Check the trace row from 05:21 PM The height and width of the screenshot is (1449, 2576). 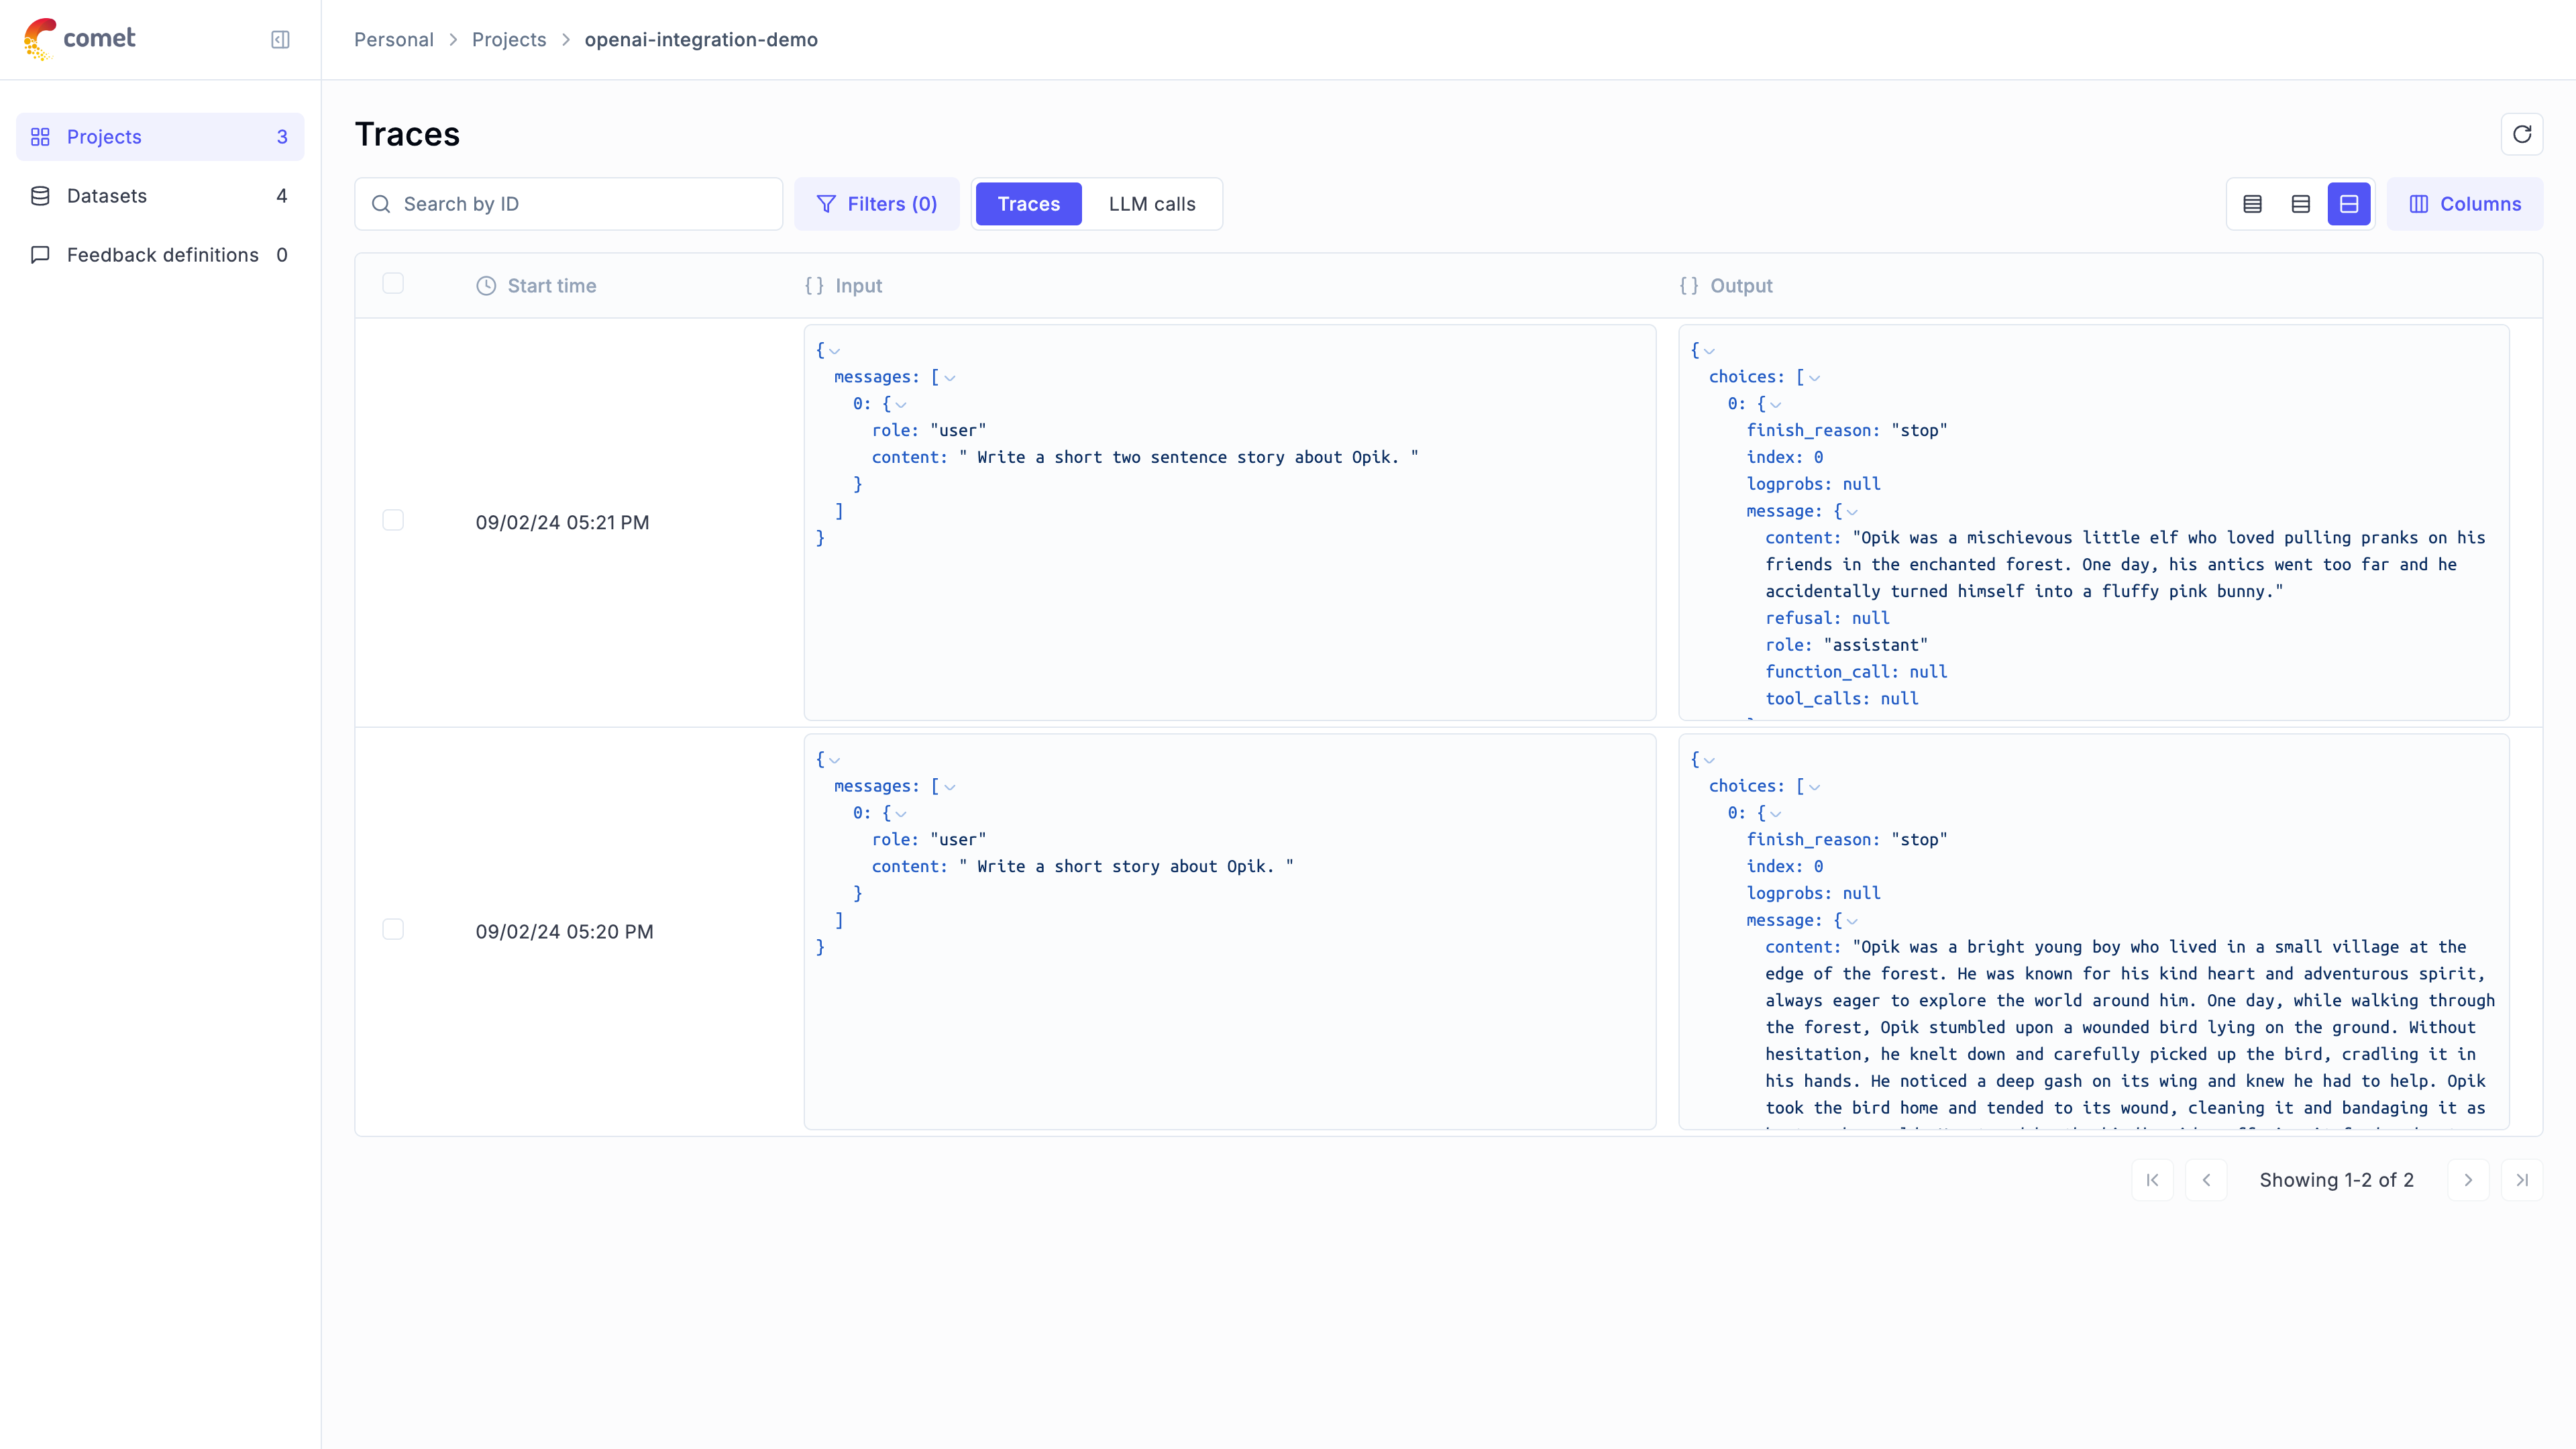pyautogui.click(x=393, y=520)
